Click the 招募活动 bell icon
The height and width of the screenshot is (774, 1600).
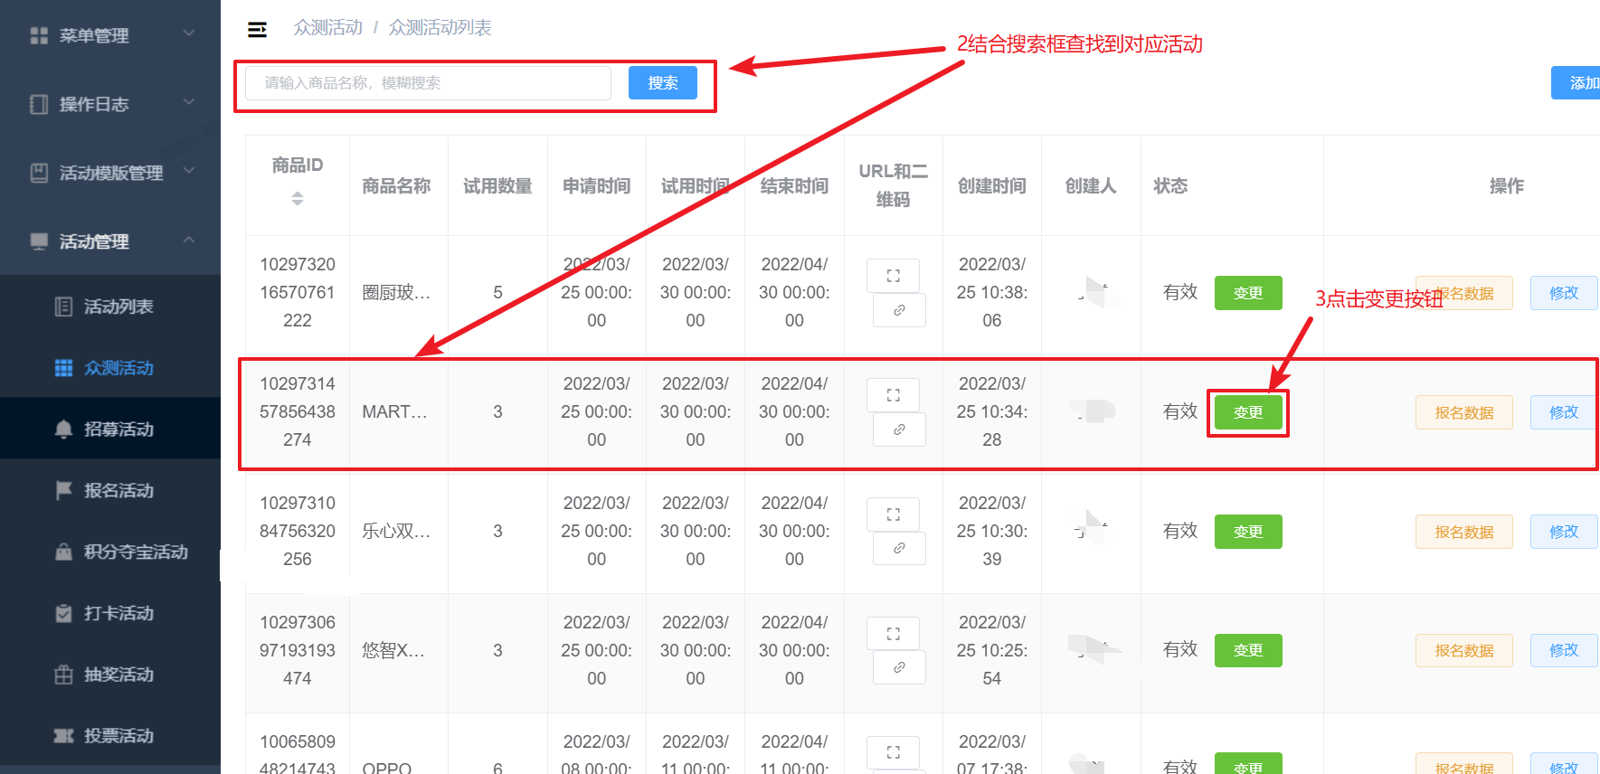63,429
